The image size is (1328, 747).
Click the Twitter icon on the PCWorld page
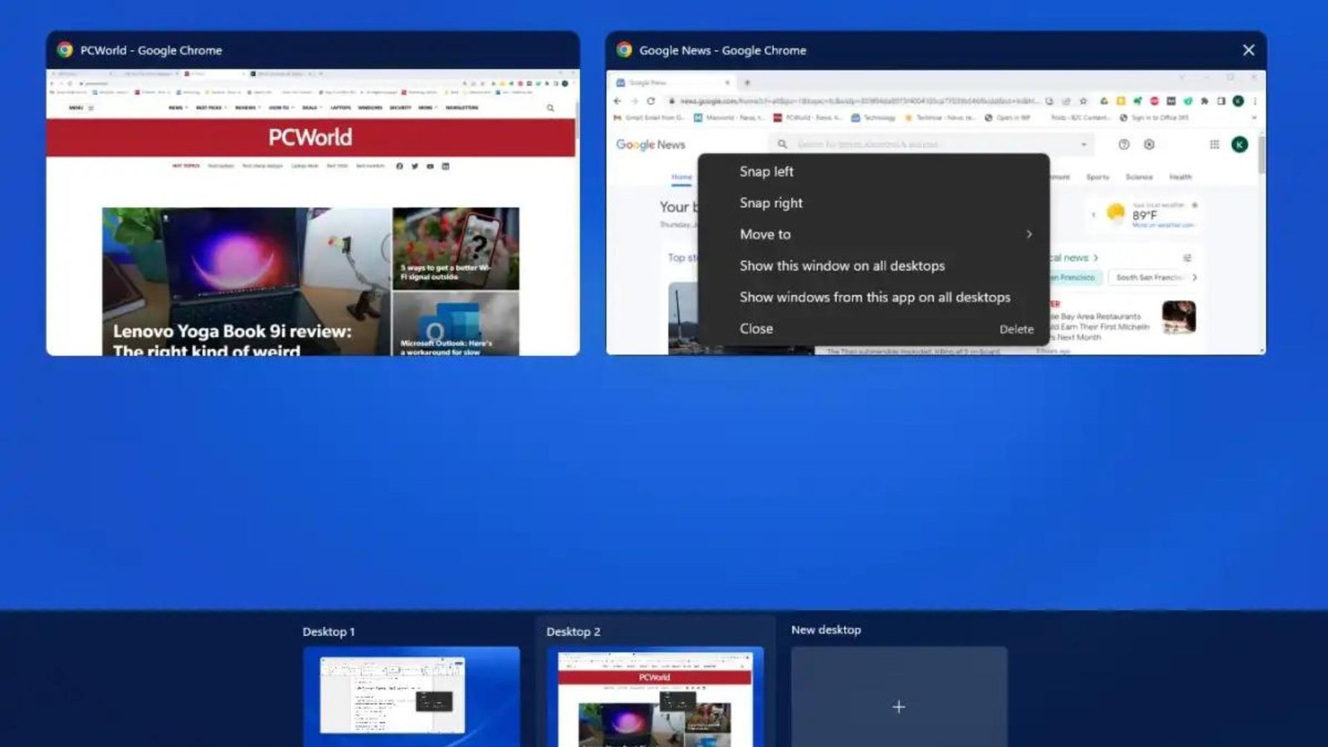(415, 166)
